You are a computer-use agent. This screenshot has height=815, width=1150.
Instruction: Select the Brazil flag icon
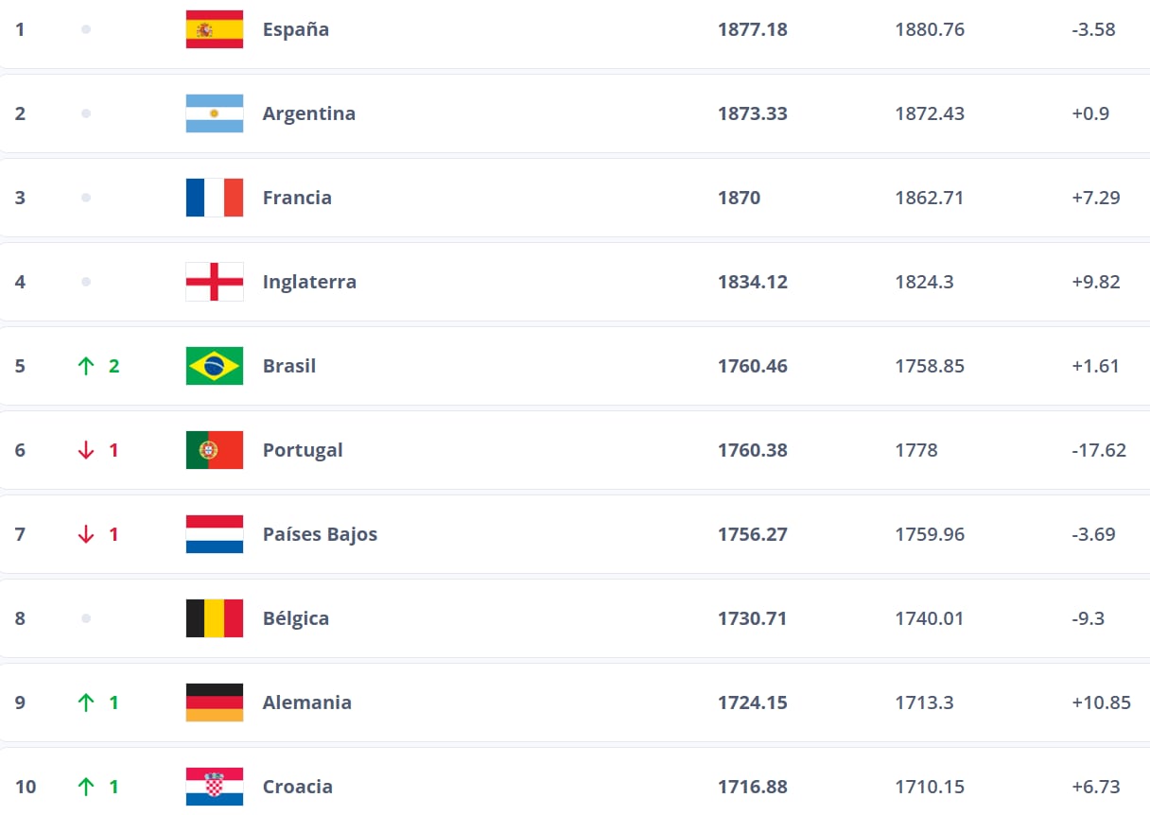click(215, 366)
